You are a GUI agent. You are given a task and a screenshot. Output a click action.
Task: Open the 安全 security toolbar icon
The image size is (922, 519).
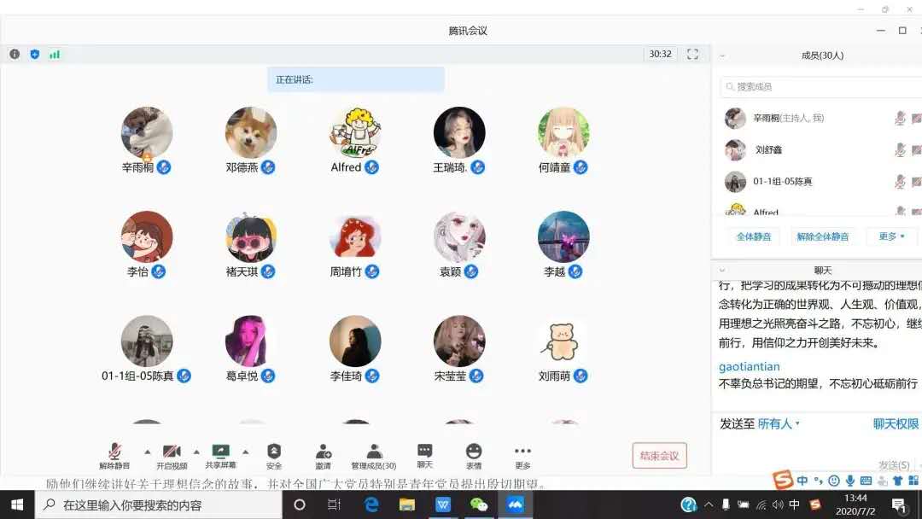pos(273,455)
